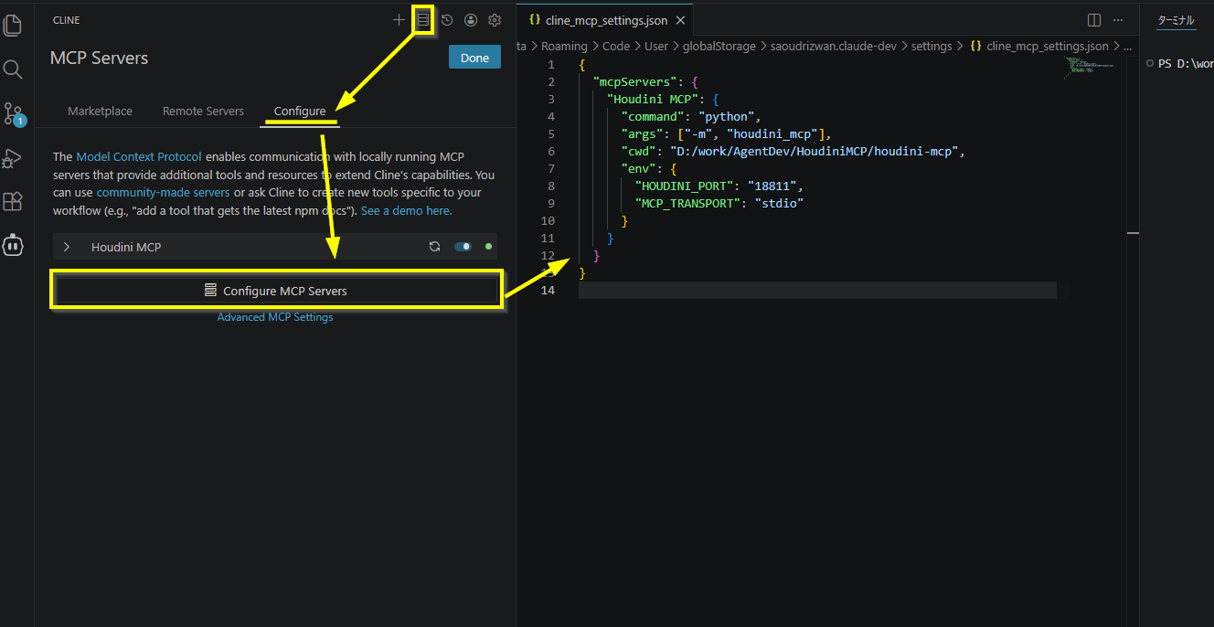The image size is (1214, 627).
Task: Open Cline history via clock icon
Action: (x=447, y=19)
